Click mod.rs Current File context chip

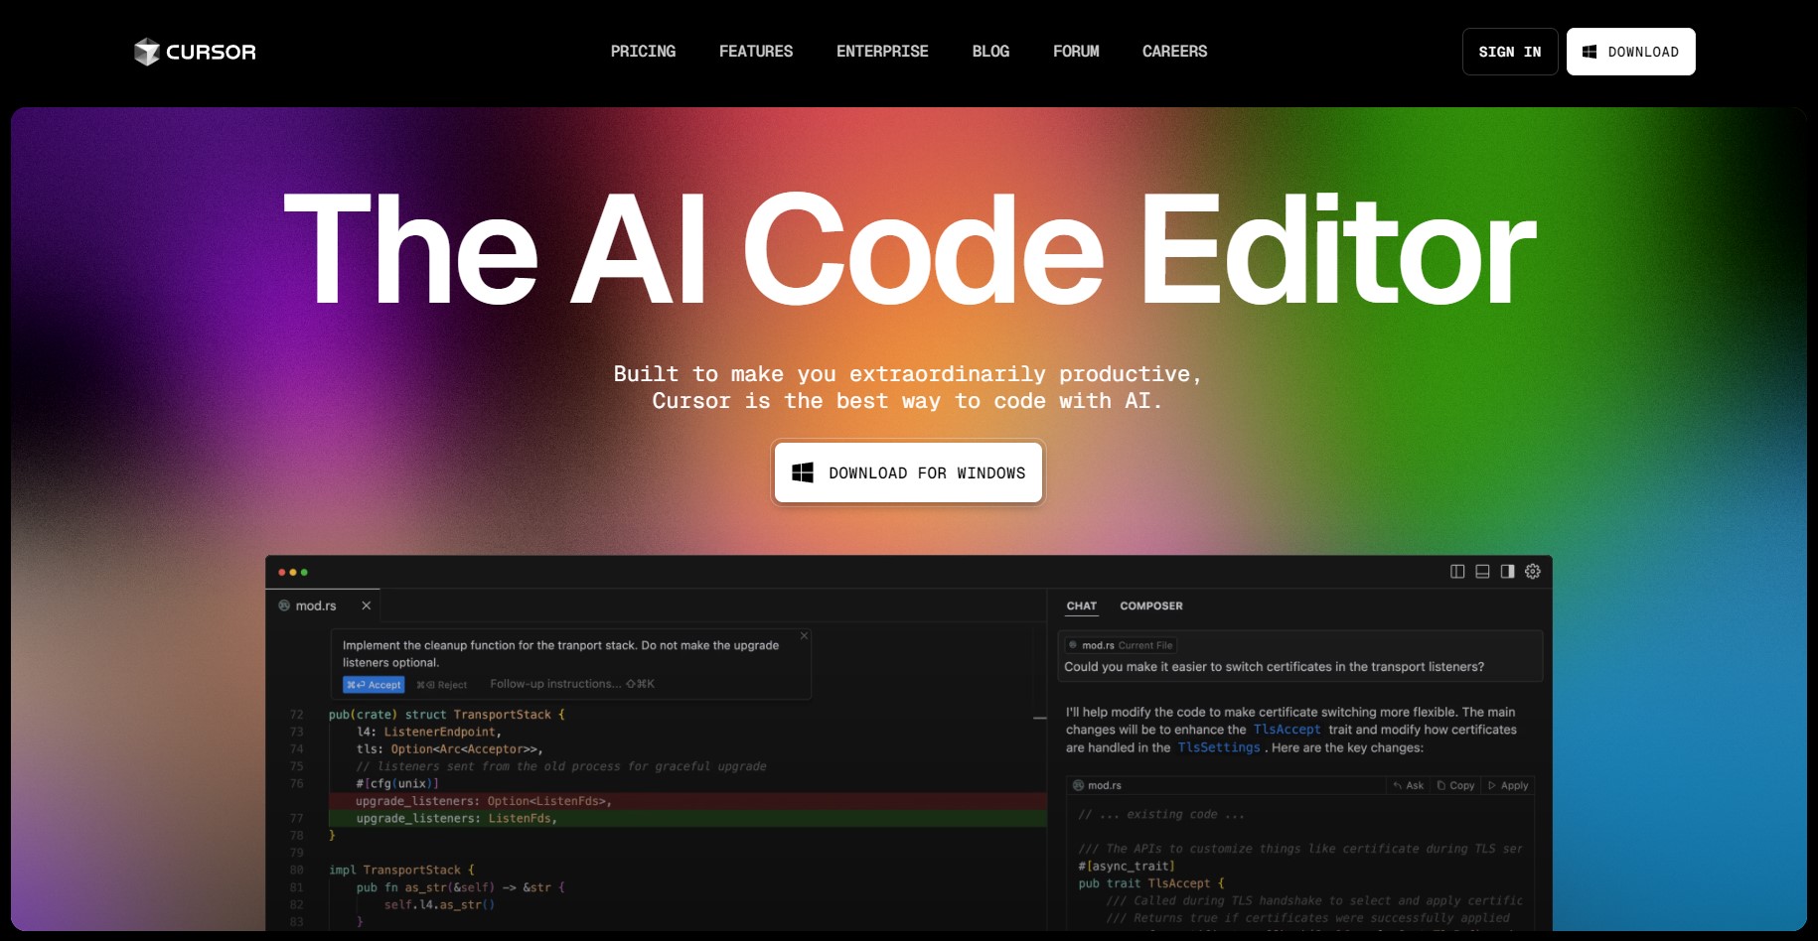(x=1121, y=645)
